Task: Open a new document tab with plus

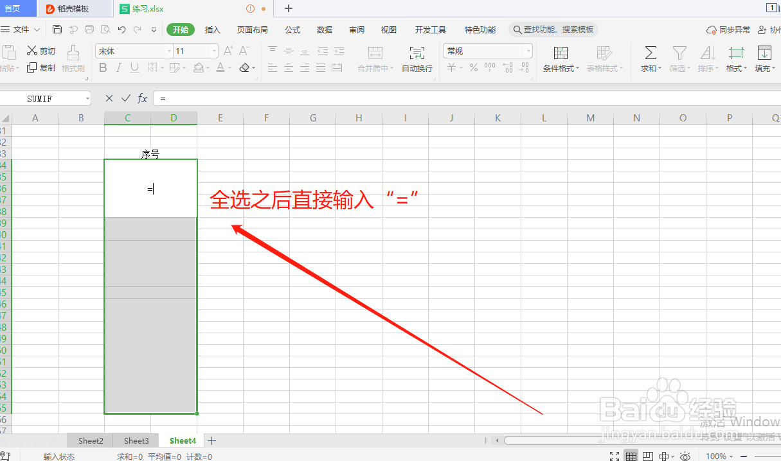Action: (289, 8)
